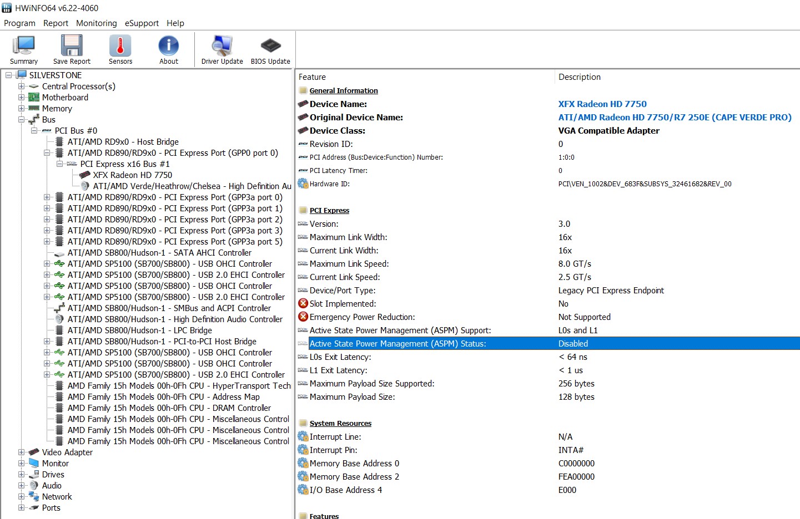Click the Save Report floppy icon

(72, 45)
